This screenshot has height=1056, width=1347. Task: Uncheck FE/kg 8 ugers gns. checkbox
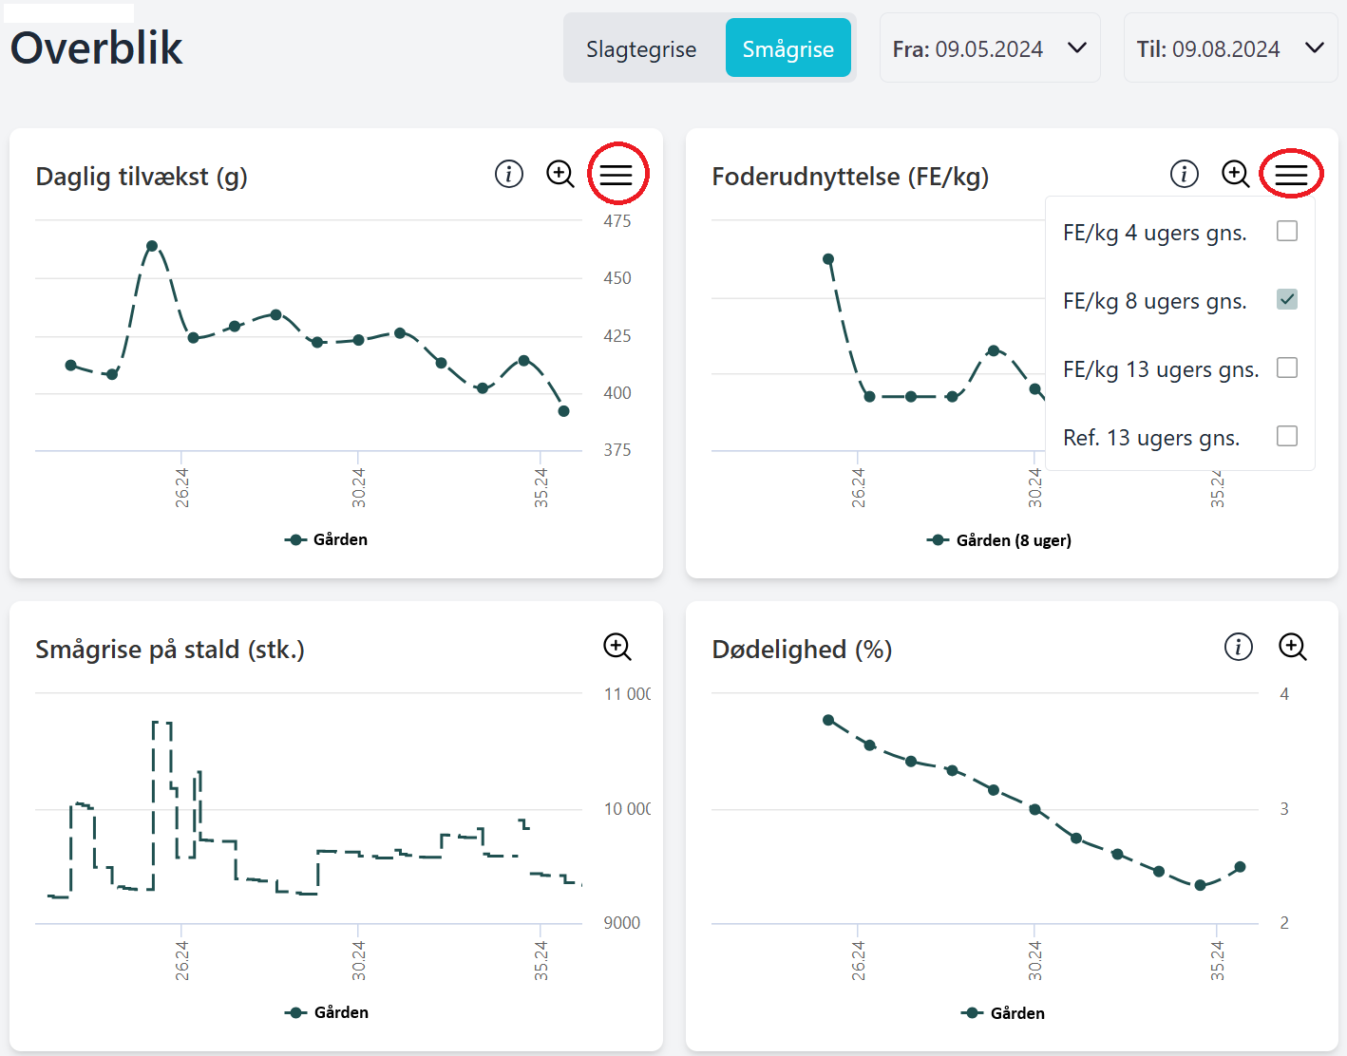[1287, 299]
